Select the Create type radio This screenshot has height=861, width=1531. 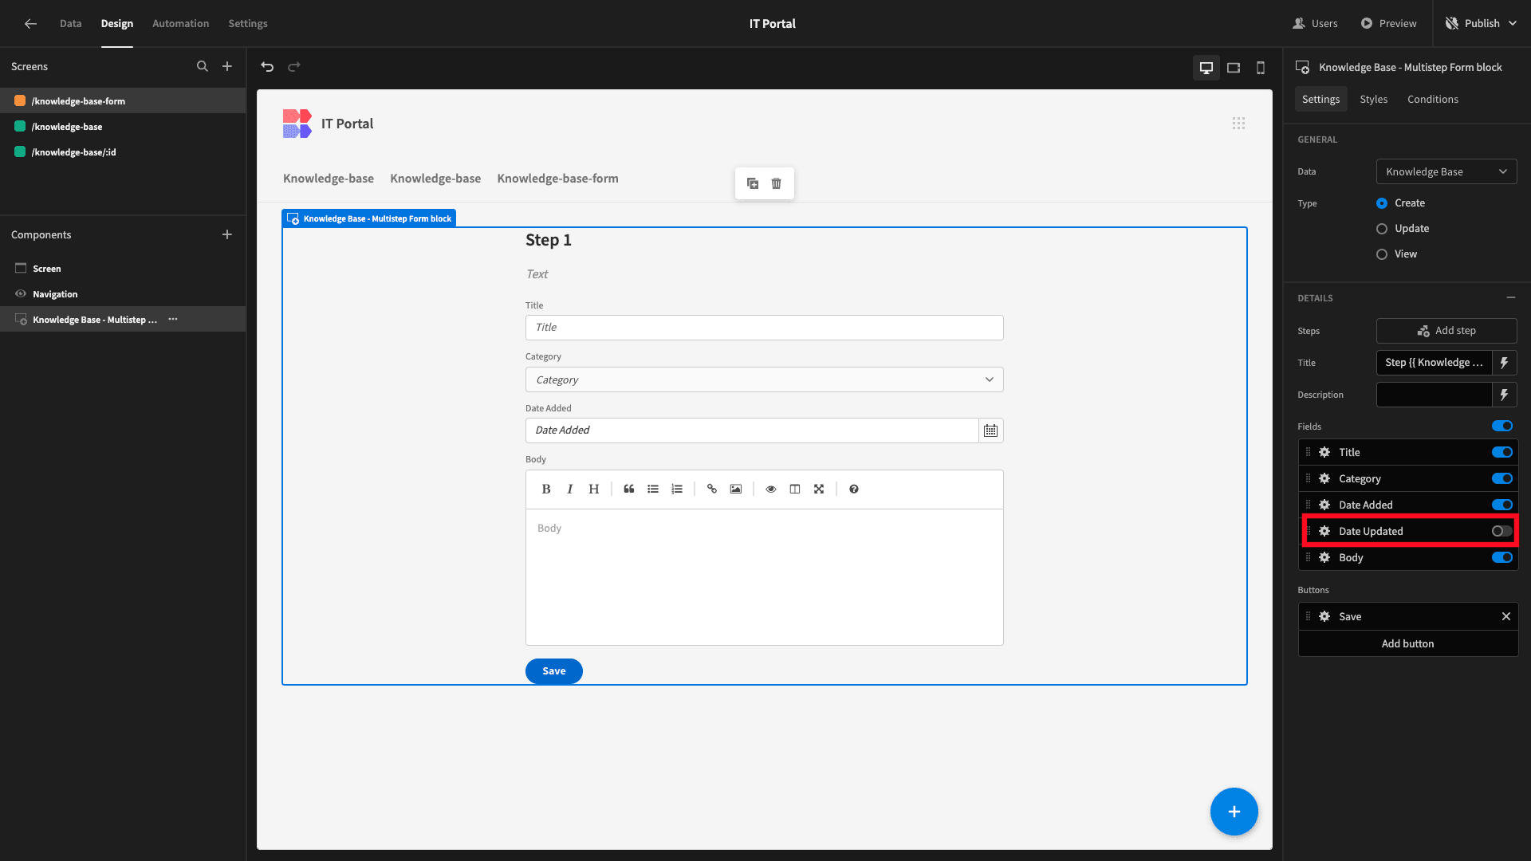click(x=1382, y=203)
